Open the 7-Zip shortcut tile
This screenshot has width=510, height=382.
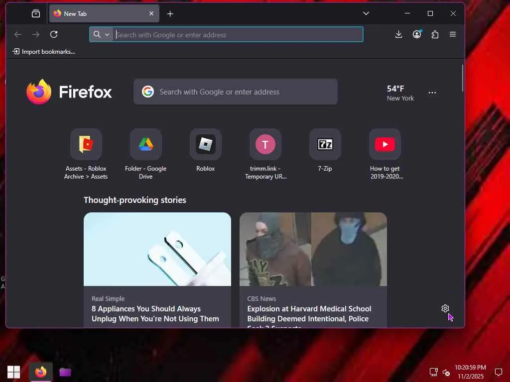pyautogui.click(x=325, y=150)
